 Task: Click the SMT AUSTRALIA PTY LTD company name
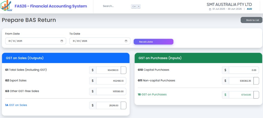pos(229,4)
